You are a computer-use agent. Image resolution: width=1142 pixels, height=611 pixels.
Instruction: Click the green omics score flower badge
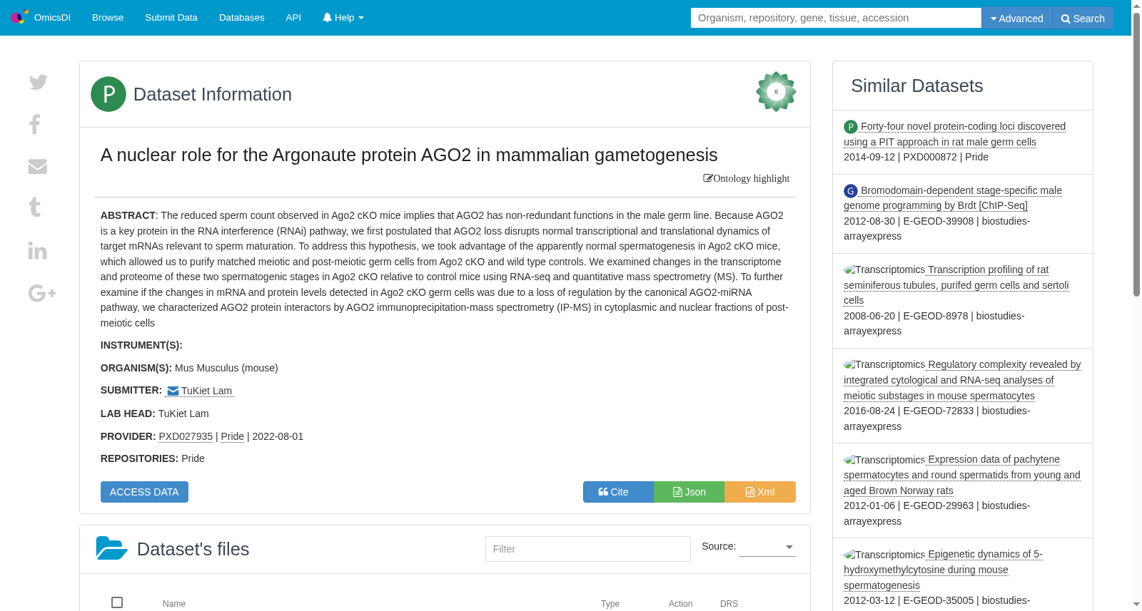pos(776,91)
